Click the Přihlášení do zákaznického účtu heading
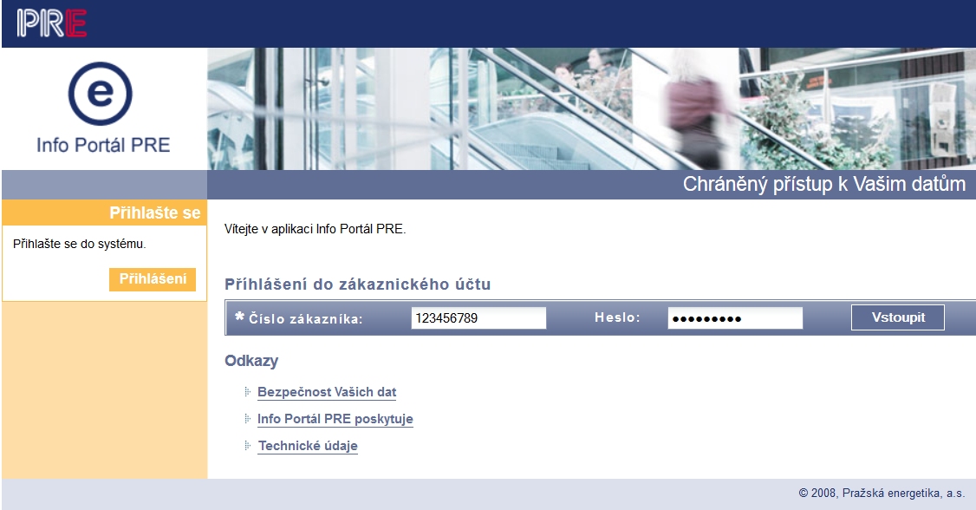976x510 pixels. coord(358,284)
